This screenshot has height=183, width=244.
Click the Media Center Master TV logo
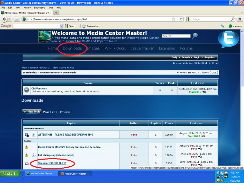pyautogui.click(x=45, y=36)
